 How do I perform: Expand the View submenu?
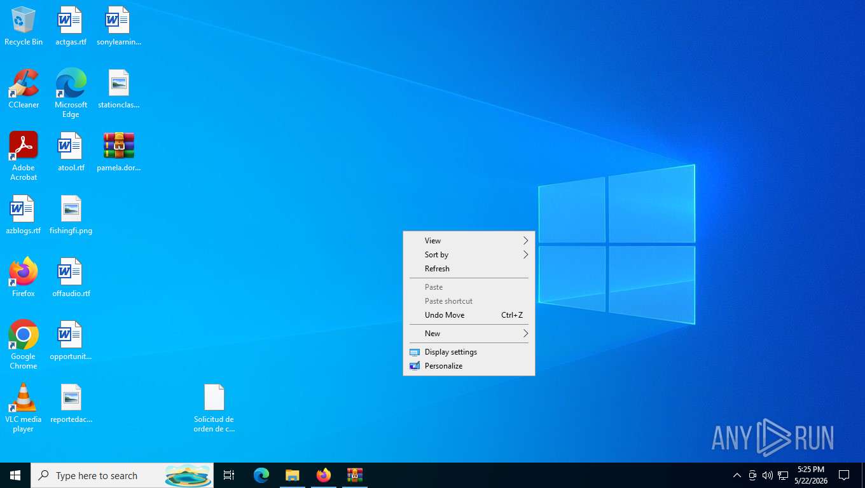(x=469, y=241)
